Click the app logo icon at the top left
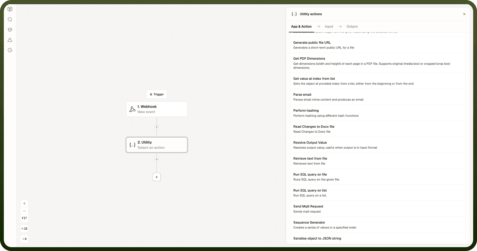This screenshot has height=251, width=477. point(10,9)
